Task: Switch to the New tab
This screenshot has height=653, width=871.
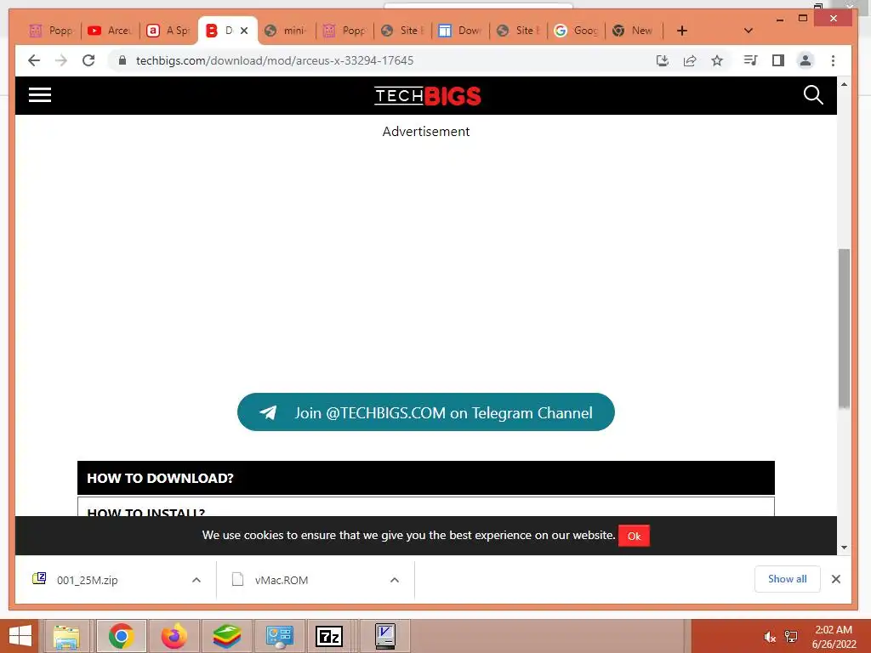Action: point(634,31)
